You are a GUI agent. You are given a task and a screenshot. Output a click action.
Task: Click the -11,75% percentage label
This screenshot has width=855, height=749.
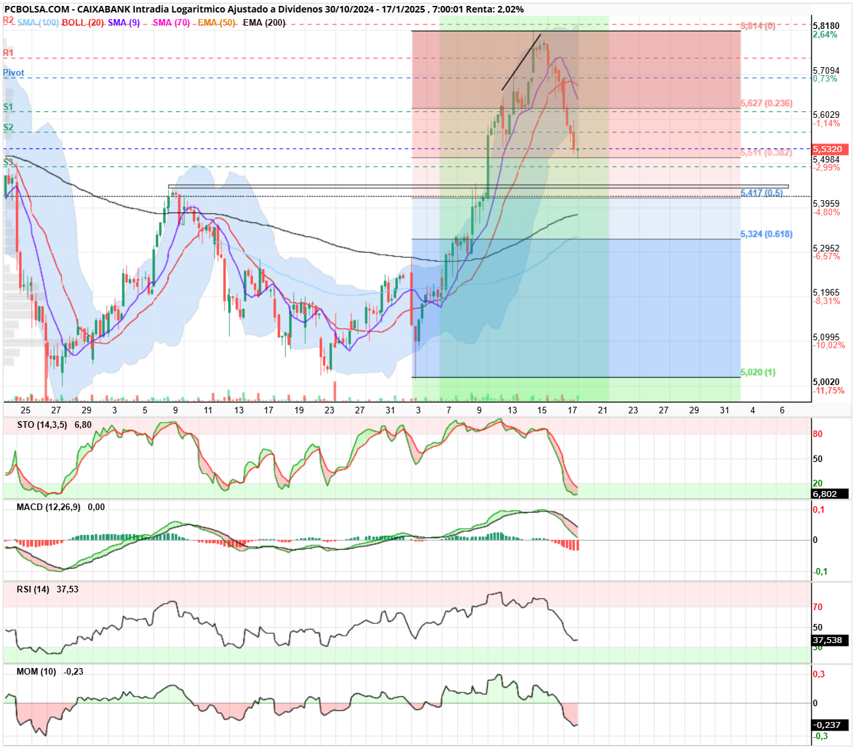tap(829, 391)
